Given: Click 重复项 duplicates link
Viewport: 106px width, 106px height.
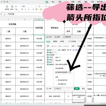Looking at the screenshot, I should [64, 50].
